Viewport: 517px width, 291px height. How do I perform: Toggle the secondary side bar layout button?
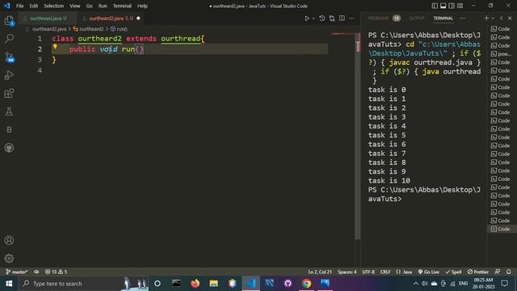point(452,6)
